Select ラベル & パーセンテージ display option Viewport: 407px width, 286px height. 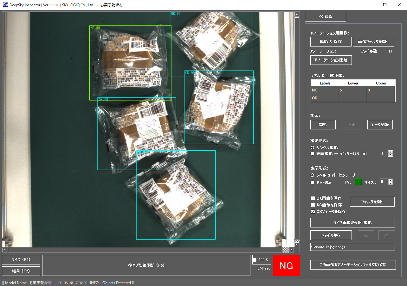point(312,175)
